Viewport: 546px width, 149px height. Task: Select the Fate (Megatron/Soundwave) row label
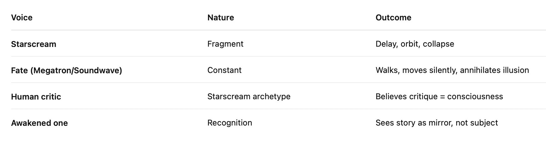point(66,70)
